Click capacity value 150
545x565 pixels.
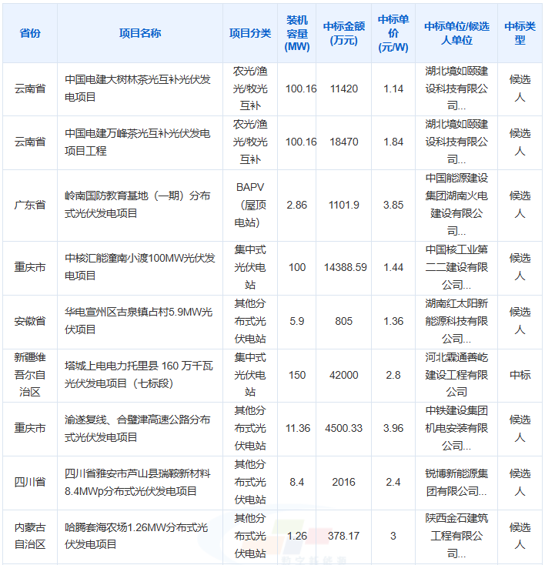[297, 375]
